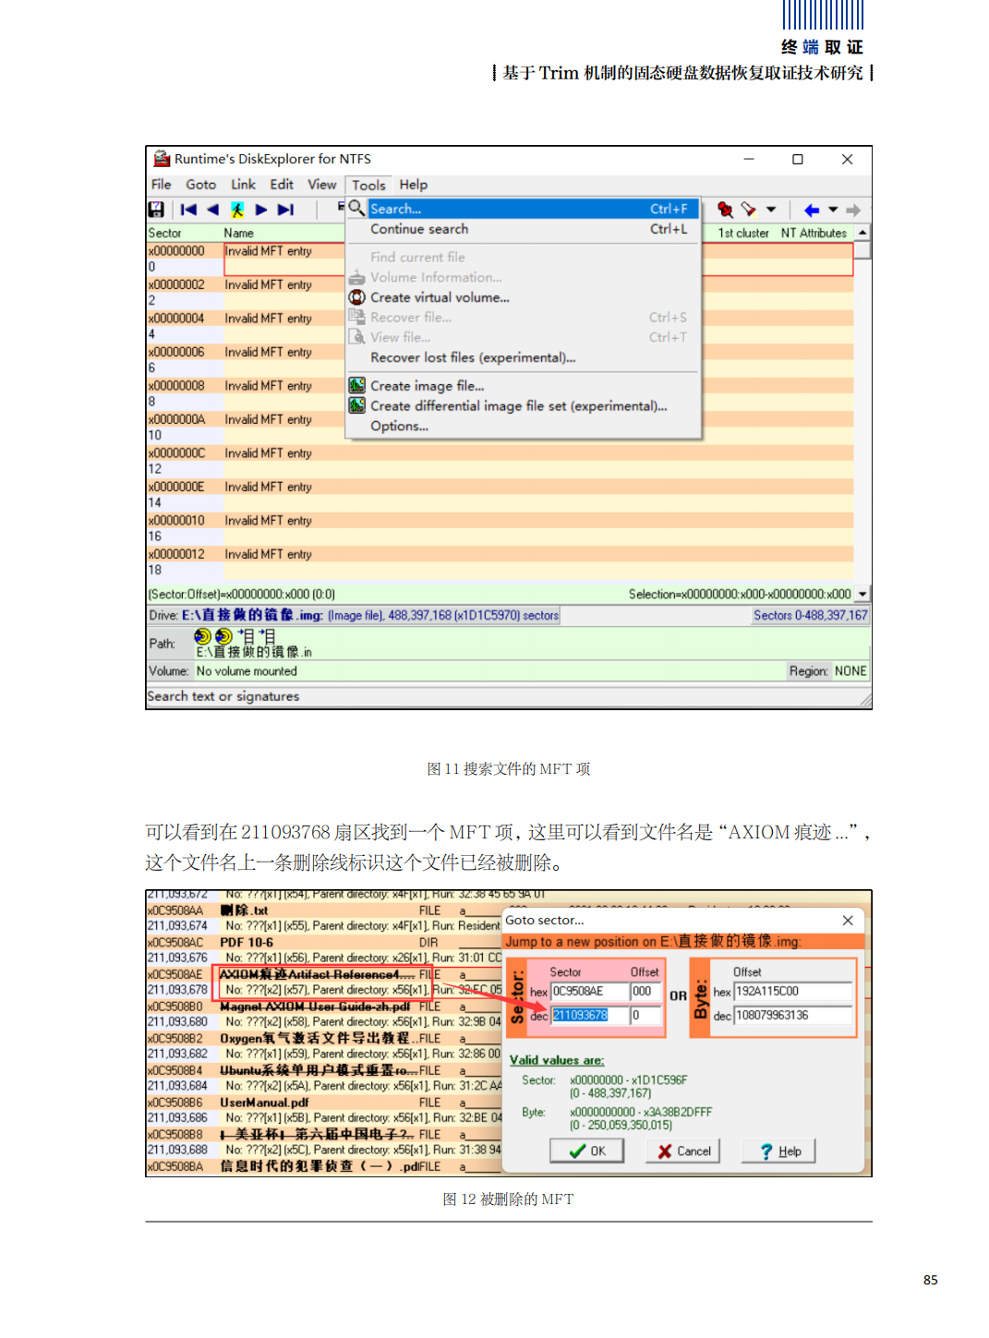Select Invalid MFT entry row at x00000010
The image size is (989, 1338).
(x=500, y=528)
